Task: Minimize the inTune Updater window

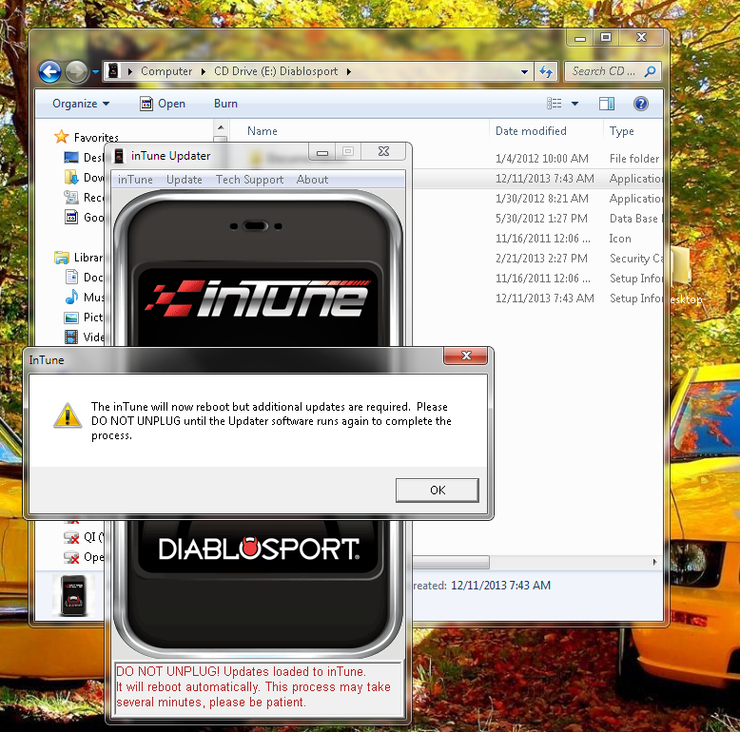Action: click(322, 152)
